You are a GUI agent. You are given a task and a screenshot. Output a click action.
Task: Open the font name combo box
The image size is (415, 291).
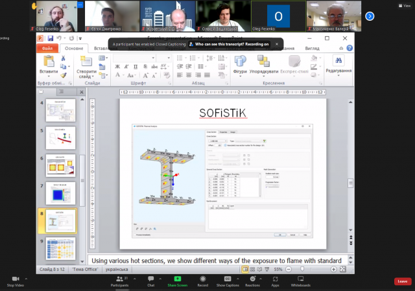point(134,58)
